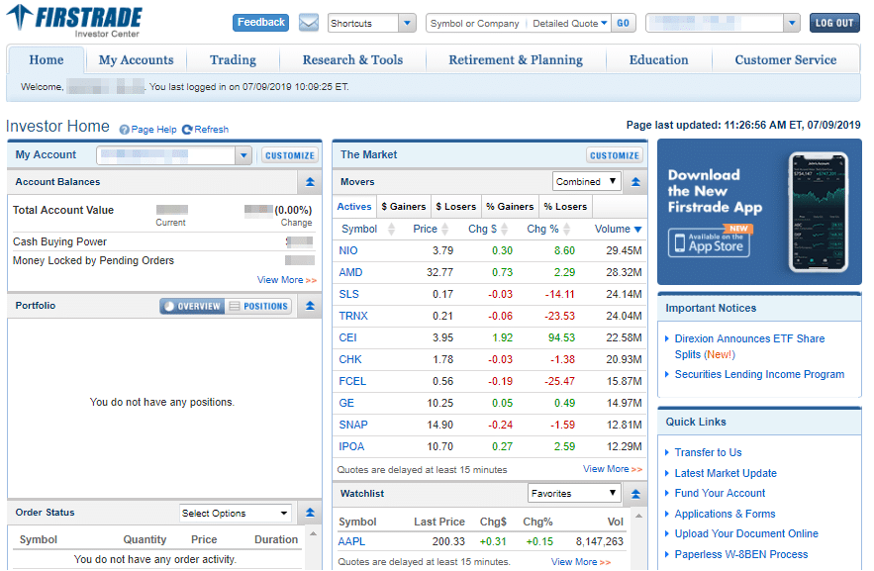
Task: Open the Detailed Quote dropdown
Action: coord(570,24)
